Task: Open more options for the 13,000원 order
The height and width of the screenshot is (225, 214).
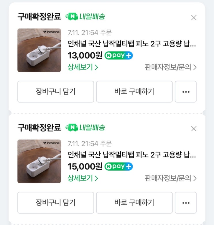Action: 186,92
